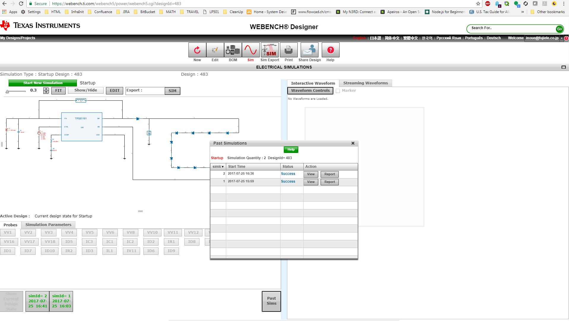Open the BOM view icon
The image size is (569, 321).
tap(233, 50)
